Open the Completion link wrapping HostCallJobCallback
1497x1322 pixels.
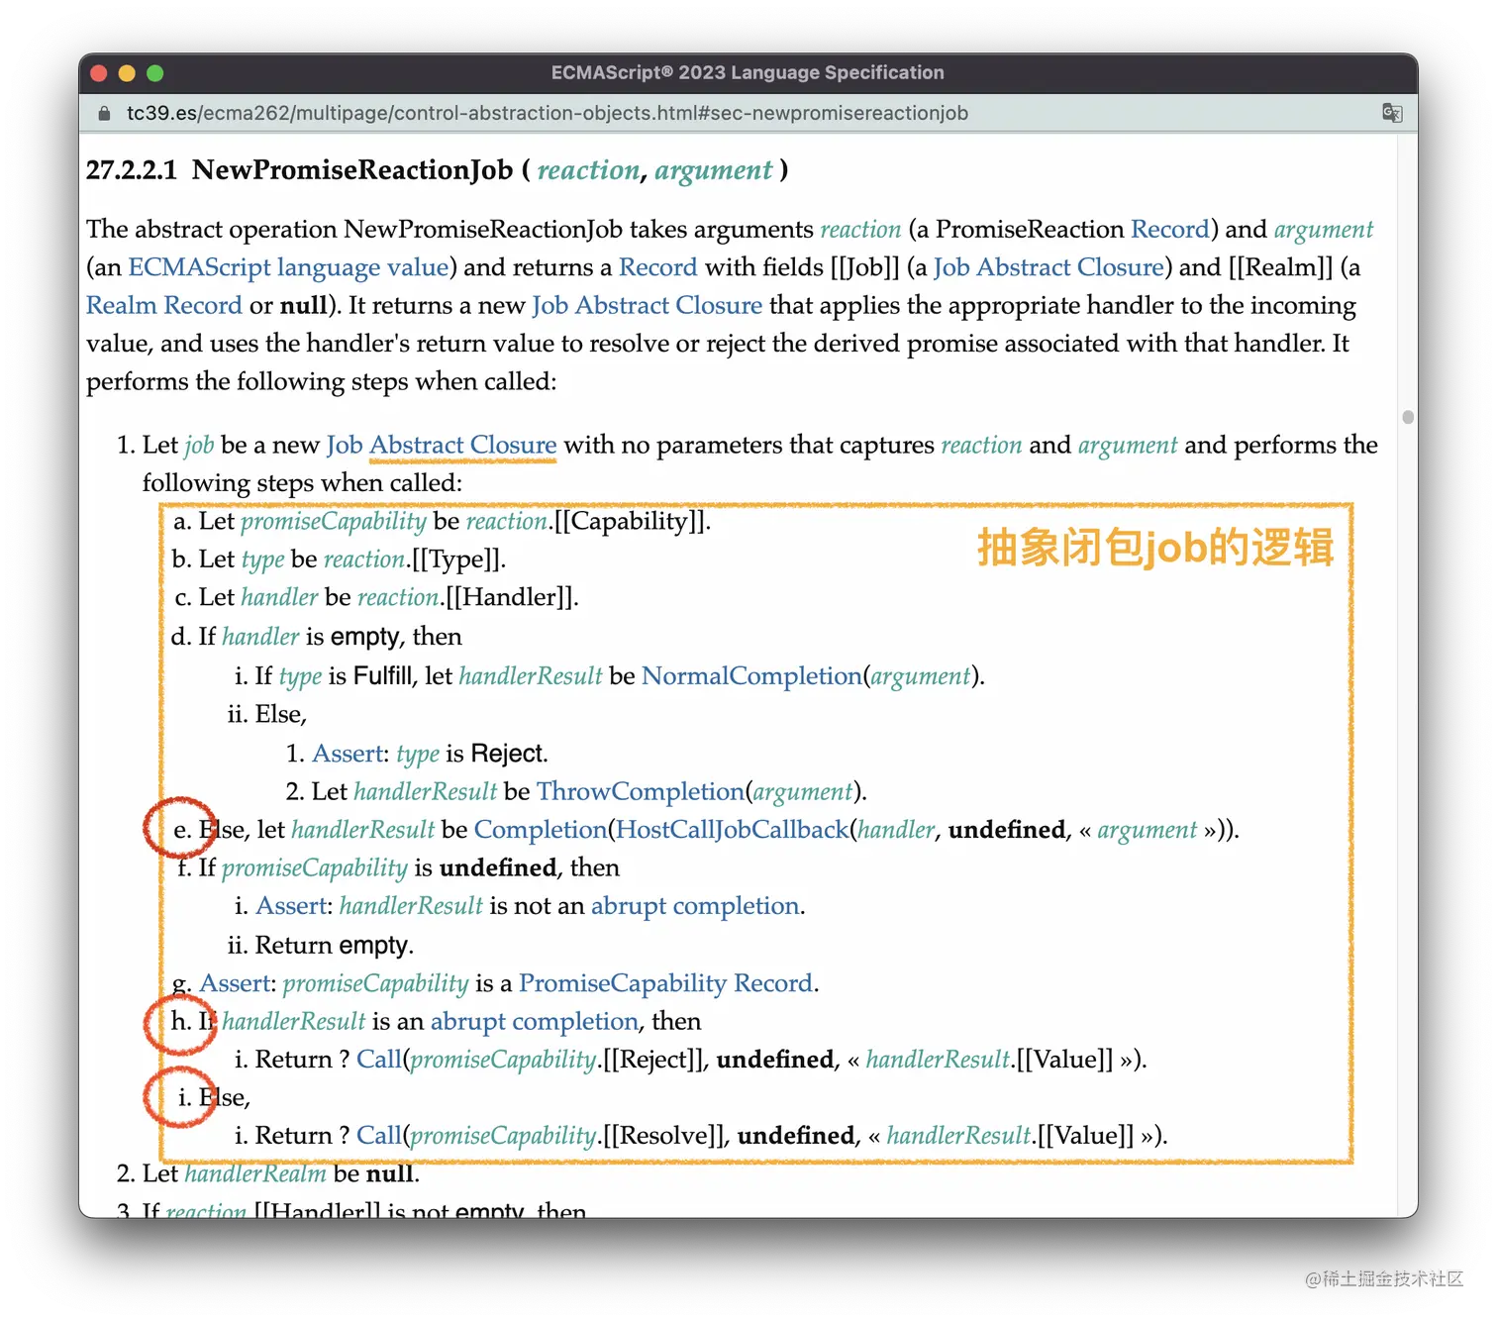(x=541, y=830)
